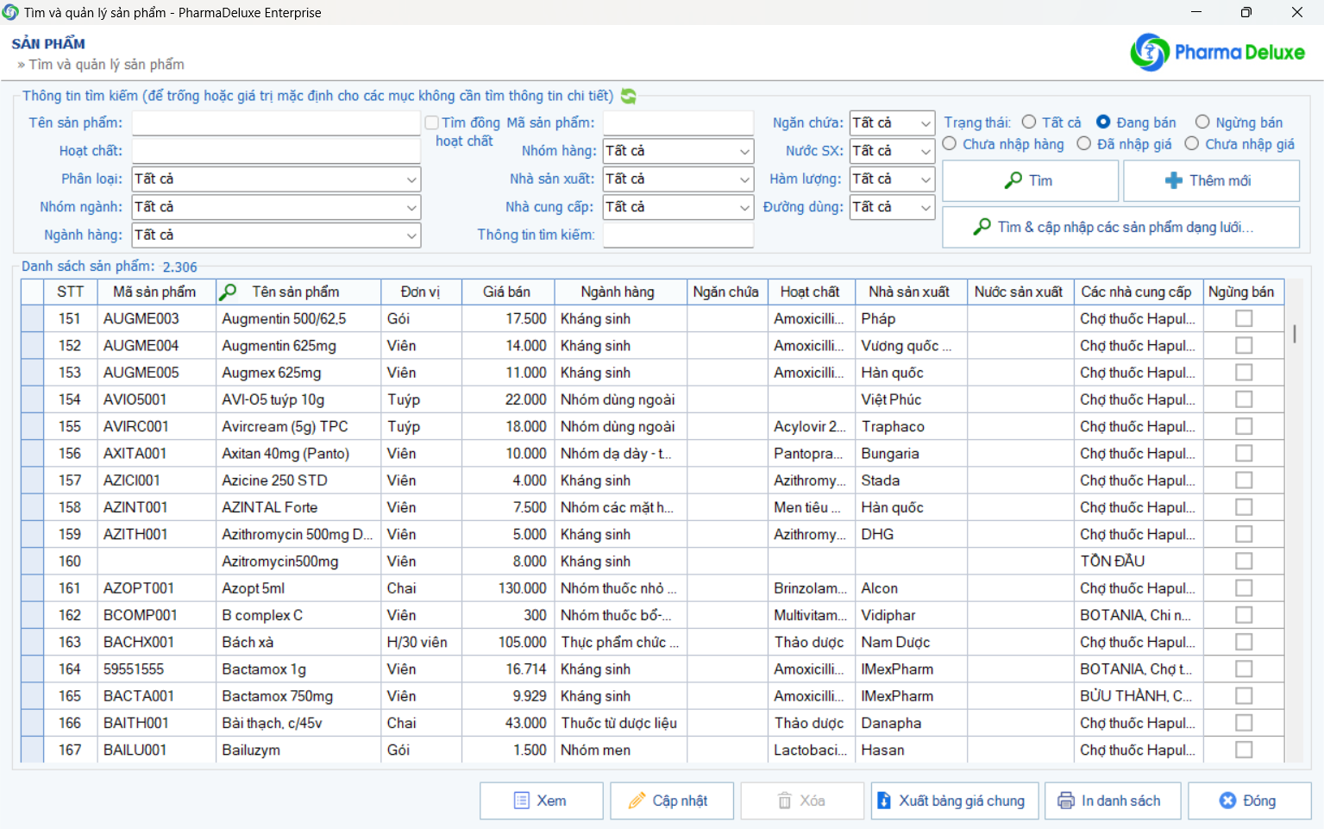Select the row selector for row 151
The width and height of the screenshot is (1324, 829).
point(32,318)
